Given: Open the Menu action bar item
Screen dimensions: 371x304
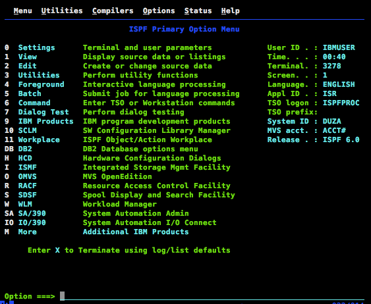Looking at the screenshot, I should [x=22, y=11].
